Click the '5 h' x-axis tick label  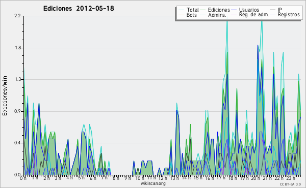pos(81,178)
